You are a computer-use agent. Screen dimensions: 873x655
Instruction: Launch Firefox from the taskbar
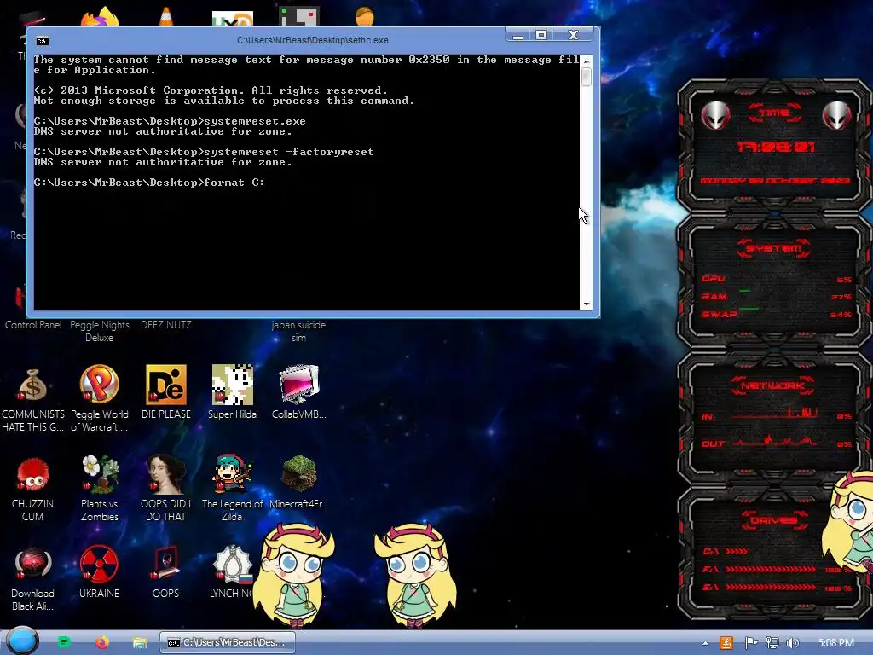coord(102,642)
